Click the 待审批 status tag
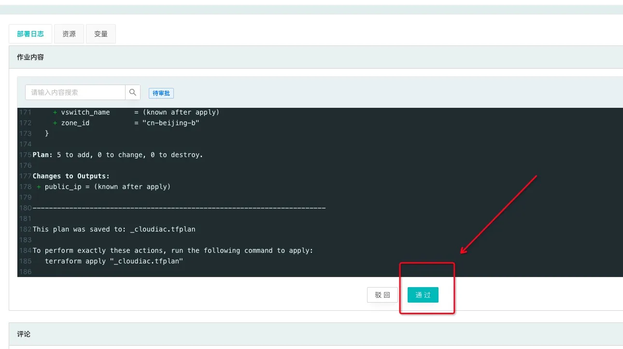623x349 pixels. coord(161,93)
